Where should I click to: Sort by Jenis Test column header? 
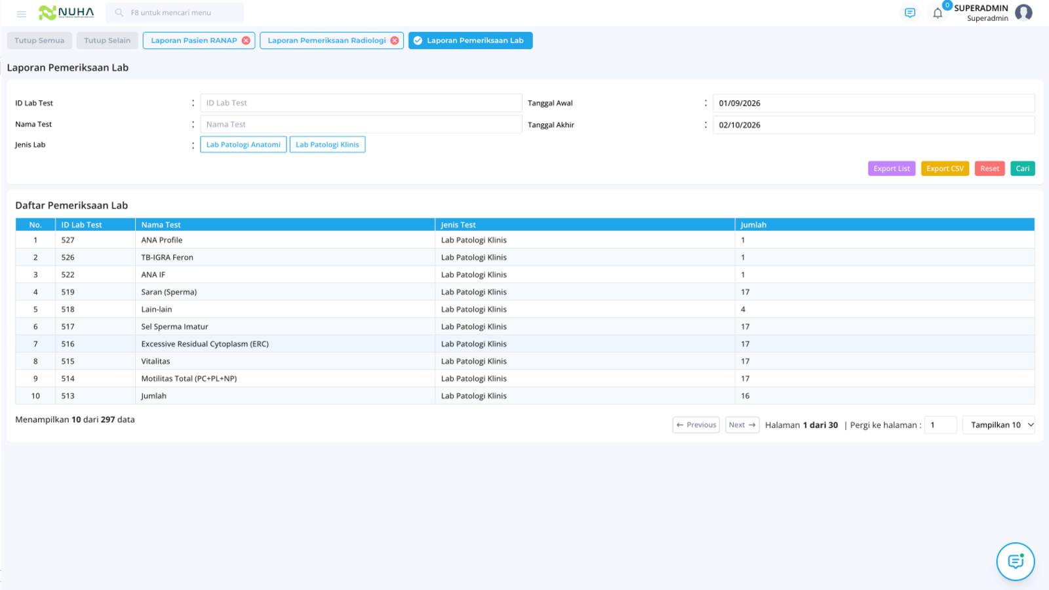[585, 225]
